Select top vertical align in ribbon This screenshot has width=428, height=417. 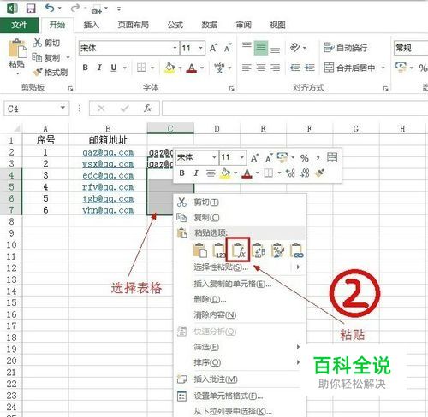(247, 45)
